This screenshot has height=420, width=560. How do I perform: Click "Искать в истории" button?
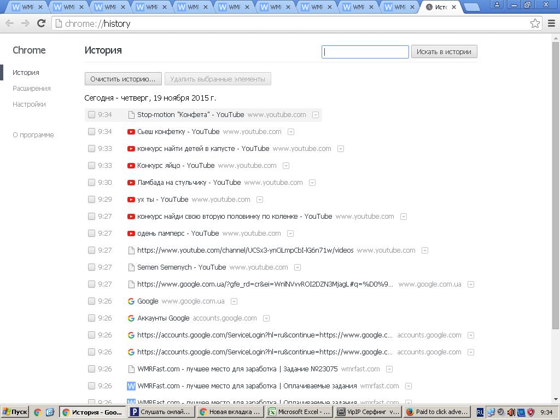click(444, 52)
